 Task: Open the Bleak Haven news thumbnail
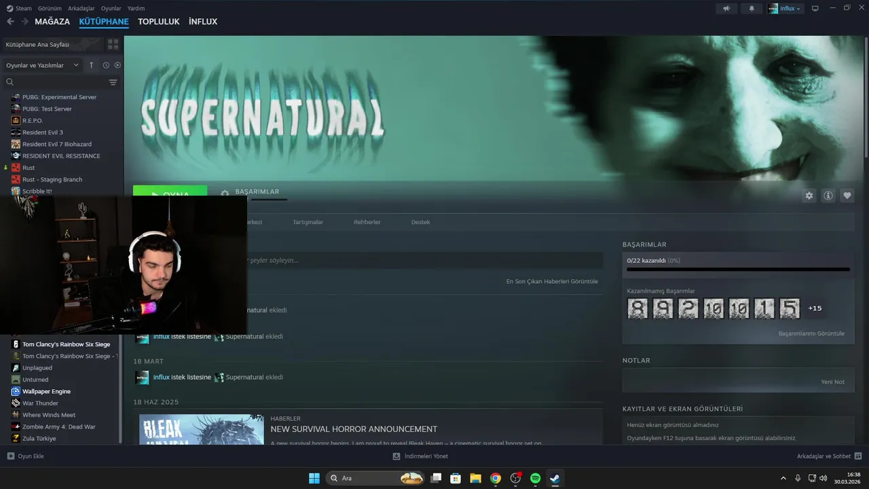tap(202, 429)
